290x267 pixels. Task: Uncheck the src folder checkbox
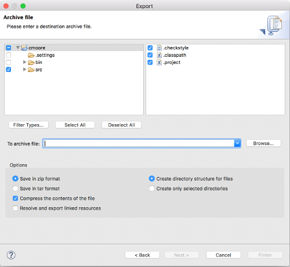[9, 70]
